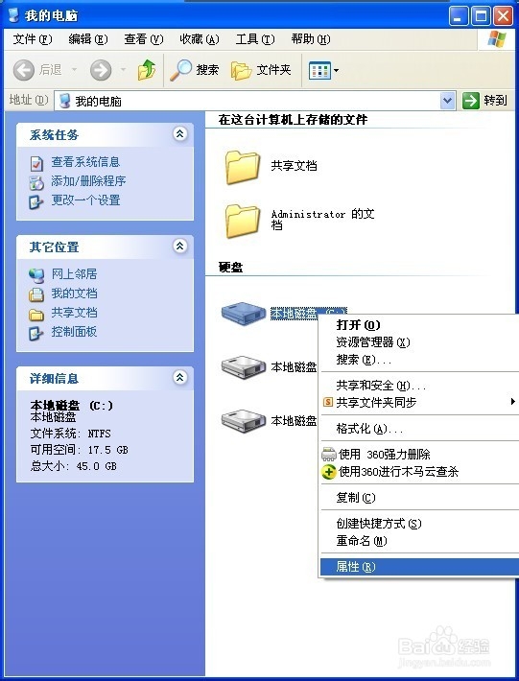Click the address field showing 我的电脑
519x681 pixels.
[255, 101]
